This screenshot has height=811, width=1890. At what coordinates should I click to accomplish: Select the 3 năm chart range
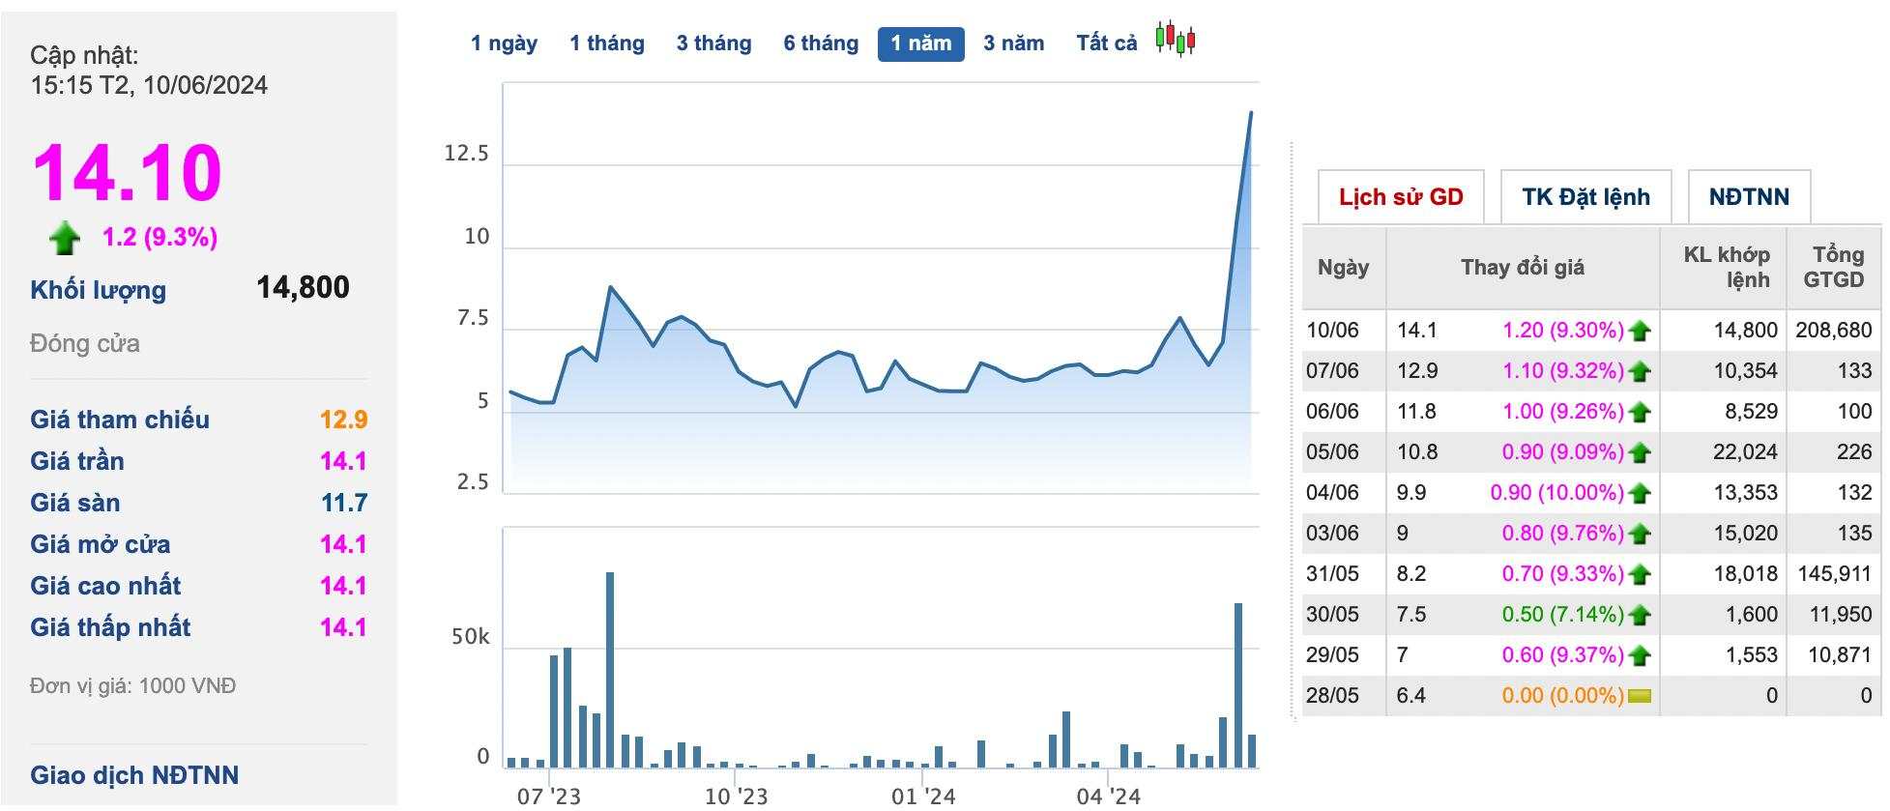coord(1014,43)
